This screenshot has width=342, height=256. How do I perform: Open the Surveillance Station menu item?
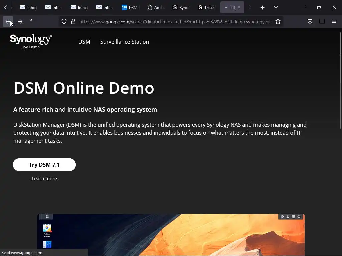tap(124, 42)
